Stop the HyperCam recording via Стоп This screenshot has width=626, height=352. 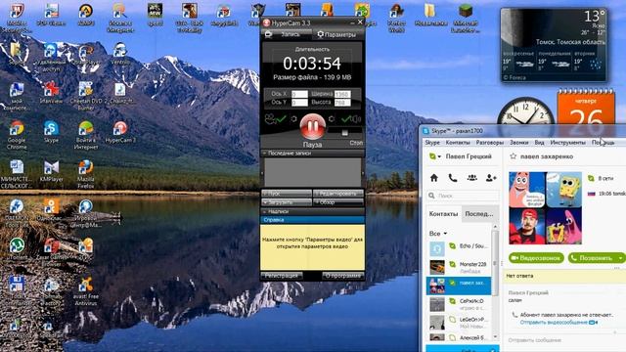(356, 143)
